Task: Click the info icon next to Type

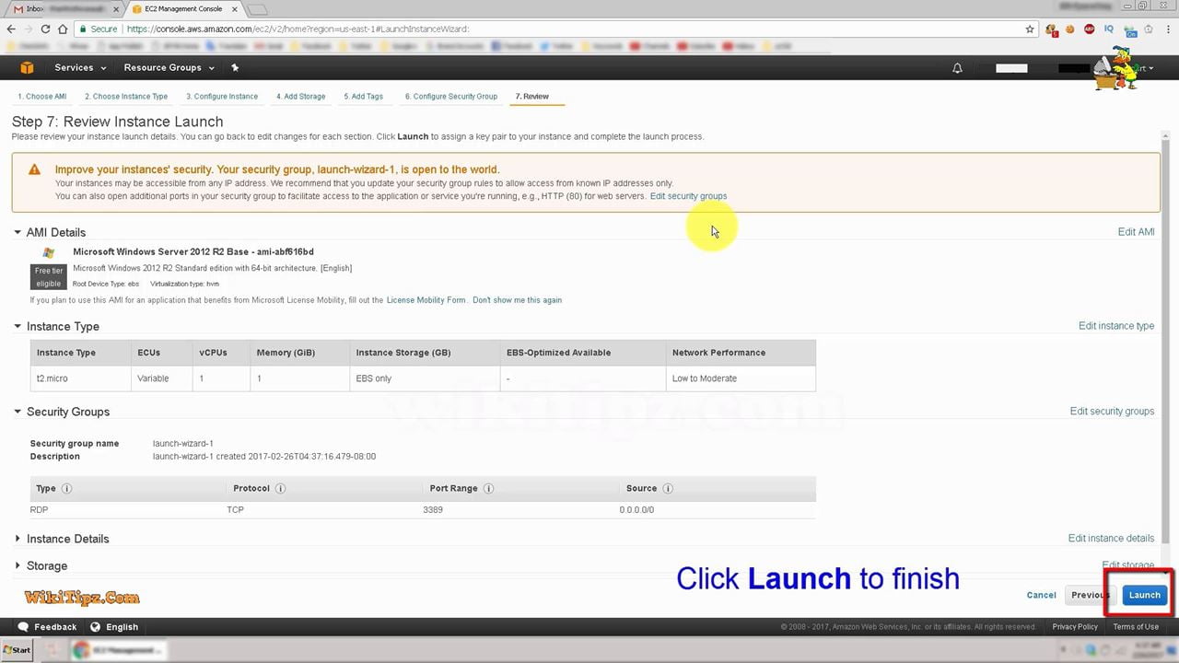Action: (66, 489)
